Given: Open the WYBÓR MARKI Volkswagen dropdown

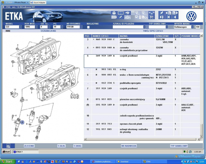Looking at the screenshot, I should tap(192, 27).
